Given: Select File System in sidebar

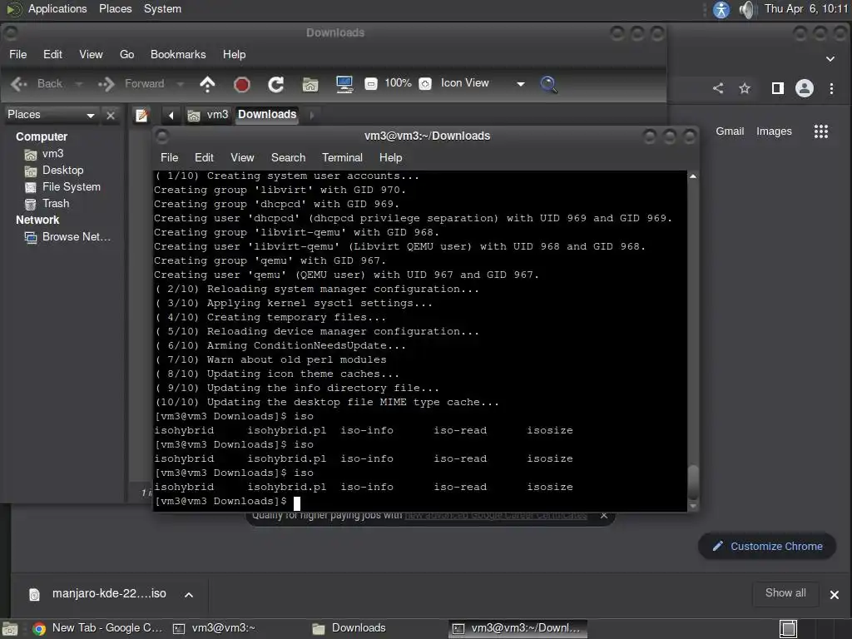Looking at the screenshot, I should pos(71,187).
